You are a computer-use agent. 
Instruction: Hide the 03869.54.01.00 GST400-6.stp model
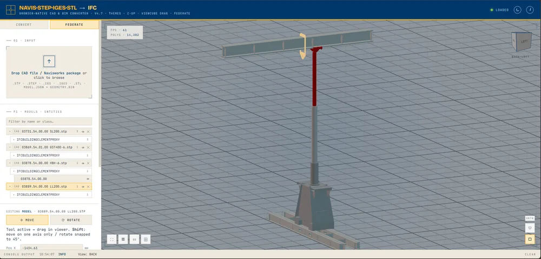(83, 147)
